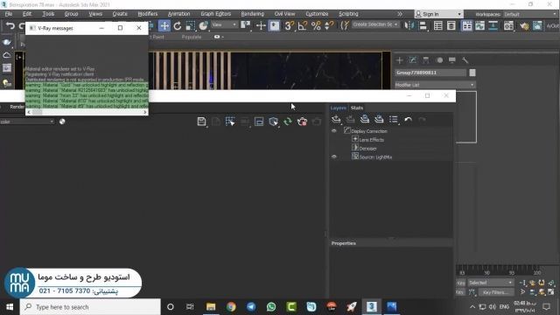
Task: Select the Lens Effects layer
Action: pyautogui.click(x=371, y=140)
